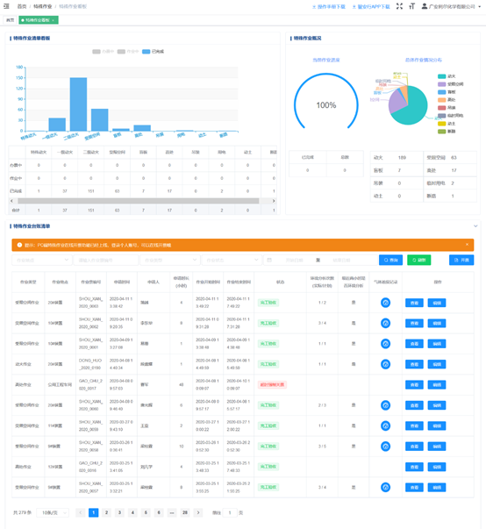The width and height of the screenshot is (486, 529).
Task: Open gas concentration record for SHOU_XIAN_2020_0059
Action: pyautogui.click(x=385, y=425)
